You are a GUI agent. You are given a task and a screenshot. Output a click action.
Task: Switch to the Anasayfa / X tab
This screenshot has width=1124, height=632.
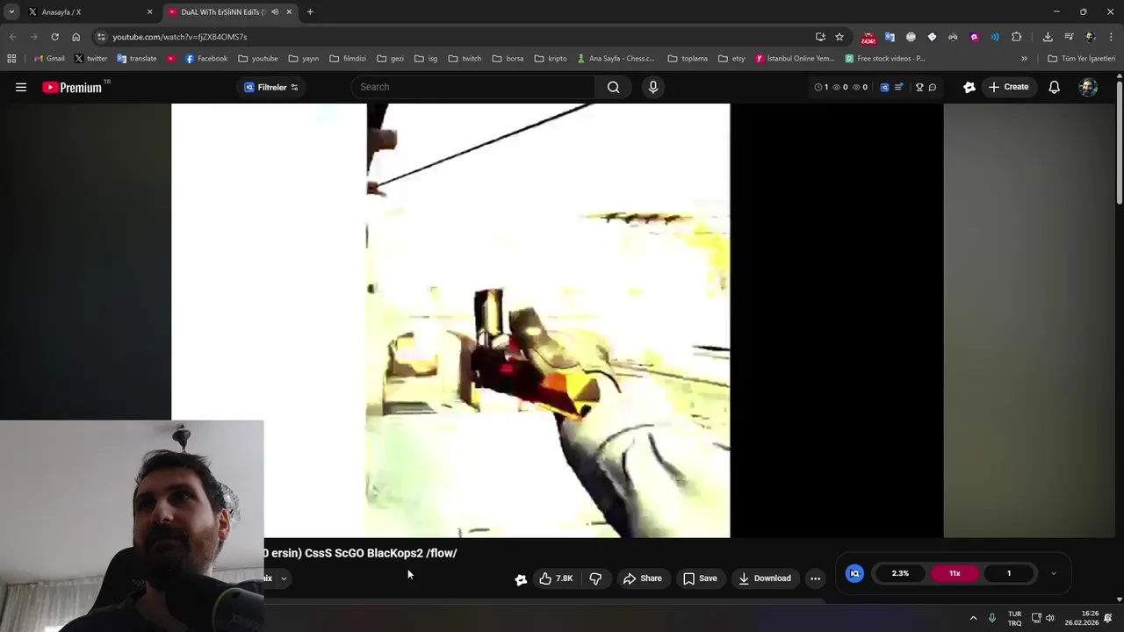tap(89, 12)
